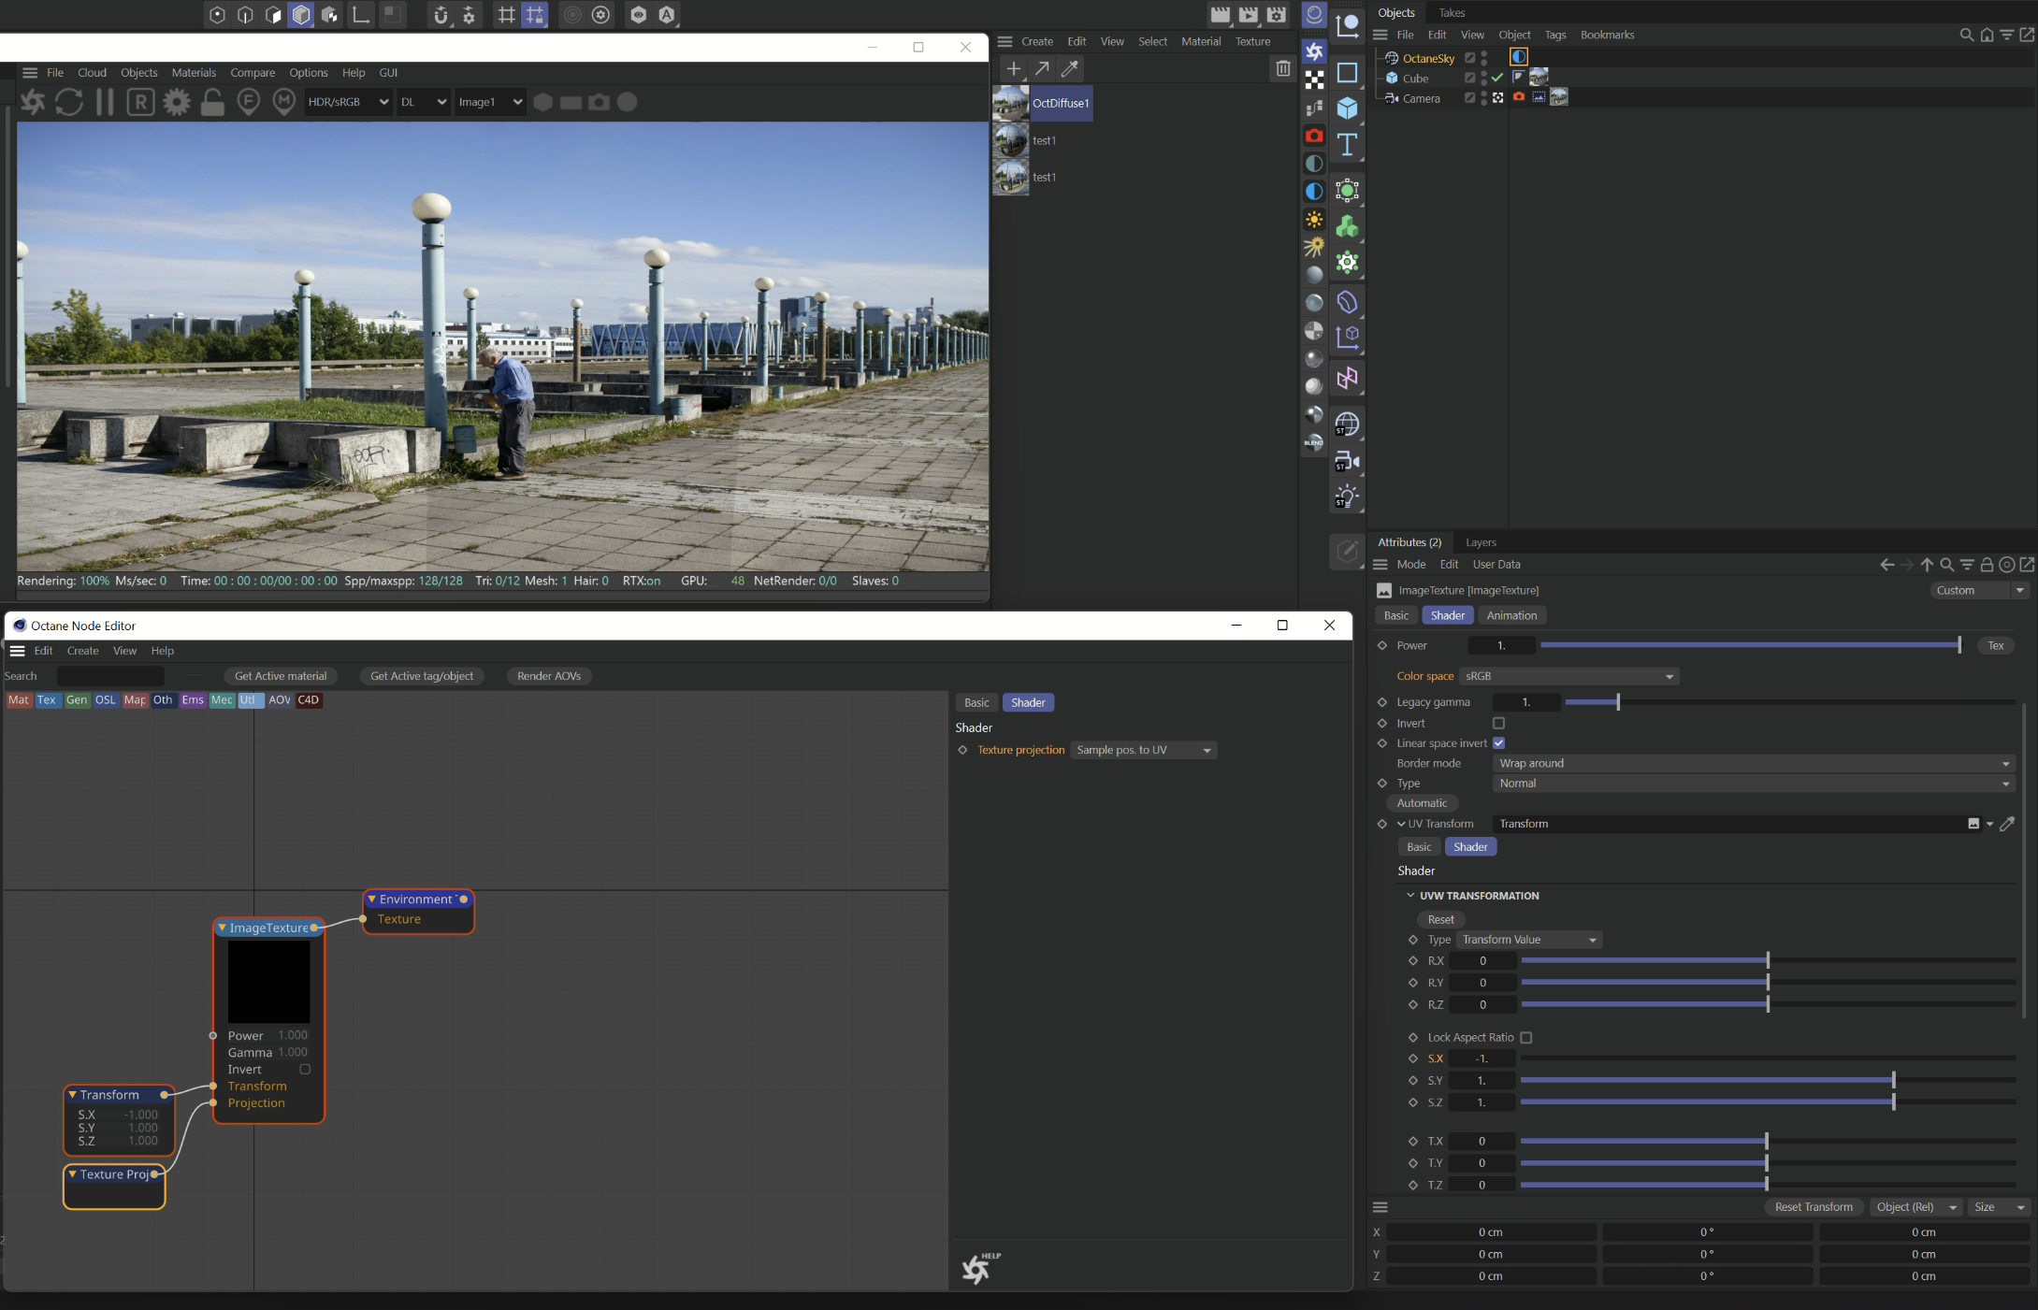Open Octane settings gear icon
This screenshot has width=2038, height=1310.
176,102
